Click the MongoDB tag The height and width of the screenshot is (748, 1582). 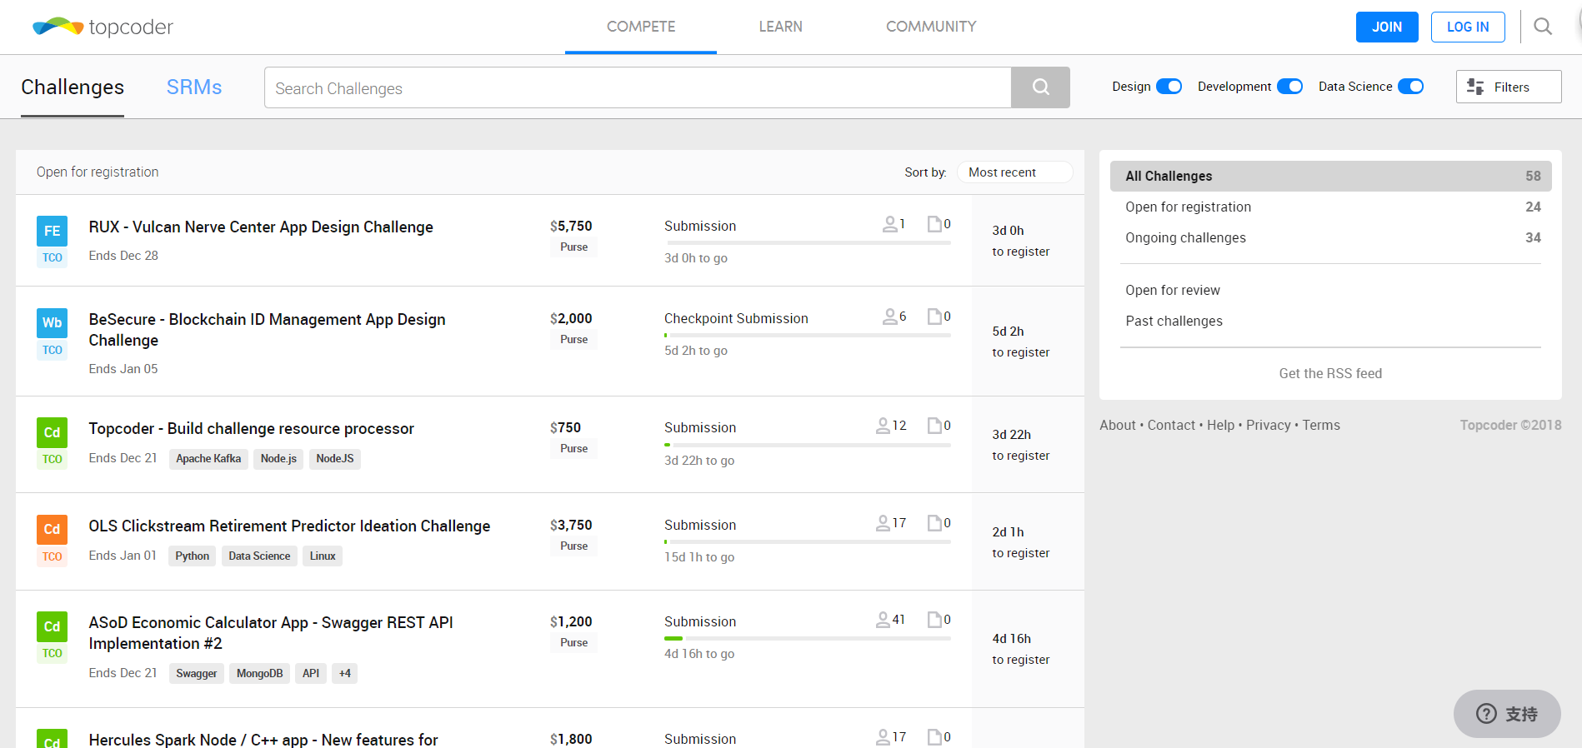pyautogui.click(x=259, y=673)
